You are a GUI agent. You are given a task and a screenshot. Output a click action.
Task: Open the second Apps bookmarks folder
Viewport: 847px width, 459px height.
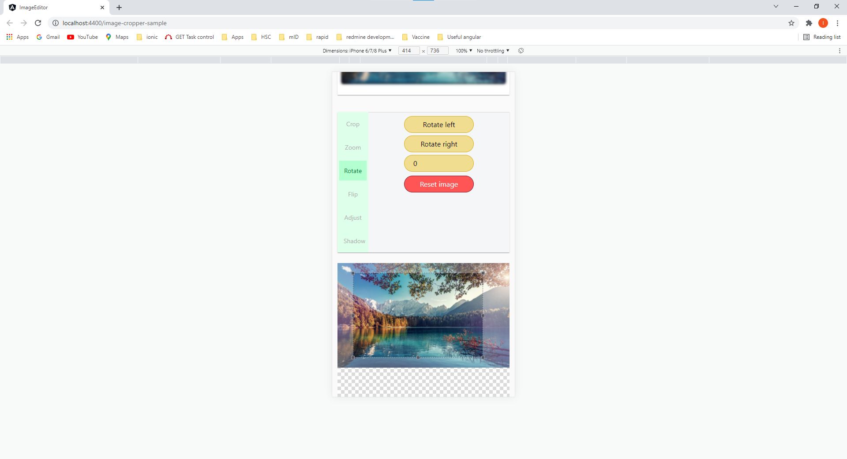[232, 37]
